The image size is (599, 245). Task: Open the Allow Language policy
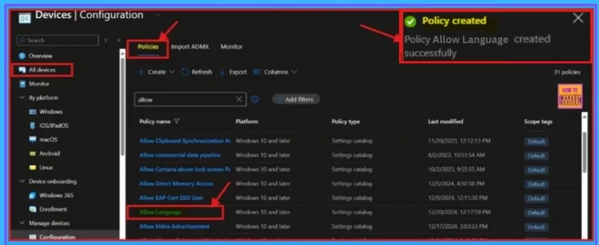point(160,212)
